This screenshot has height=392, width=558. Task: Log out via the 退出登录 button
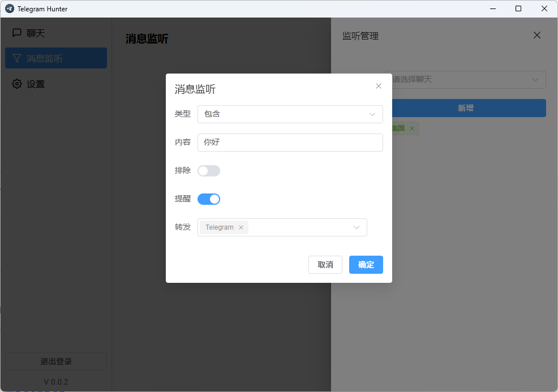tap(55, 361)
